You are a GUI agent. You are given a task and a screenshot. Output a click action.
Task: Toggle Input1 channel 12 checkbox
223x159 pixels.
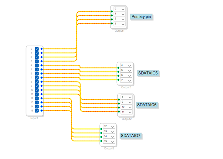37,98
